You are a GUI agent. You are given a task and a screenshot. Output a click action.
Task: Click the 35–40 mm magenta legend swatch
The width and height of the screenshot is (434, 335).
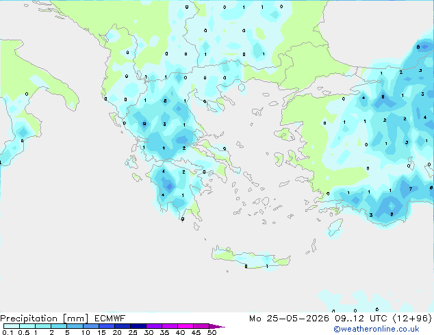click(170, 326)
